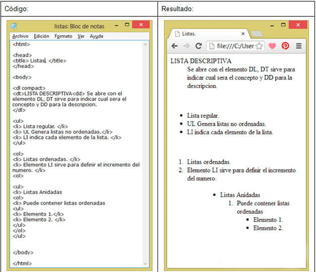Viewport: 316px width, 272px height.
Task: Open the Pinterest extension
Action: click(x=286, y=46)
